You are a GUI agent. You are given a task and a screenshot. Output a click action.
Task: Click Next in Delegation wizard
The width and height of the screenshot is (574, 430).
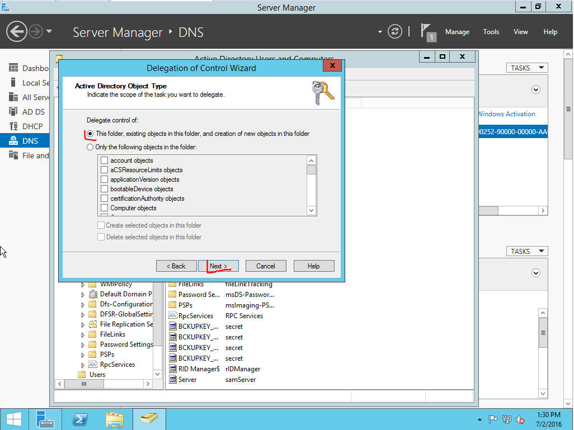click(218, 266)
